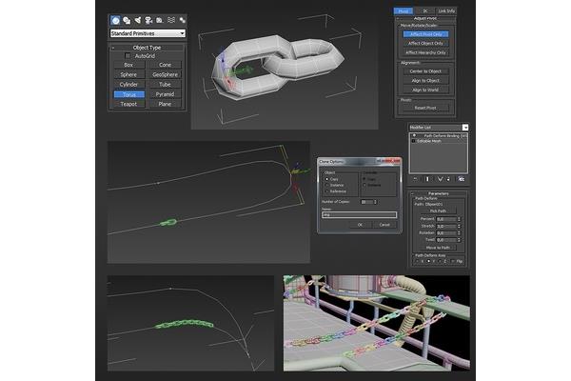Click the Cone primitive button
The width and height of the screenshot is (571, 381).
click(165, 65)
